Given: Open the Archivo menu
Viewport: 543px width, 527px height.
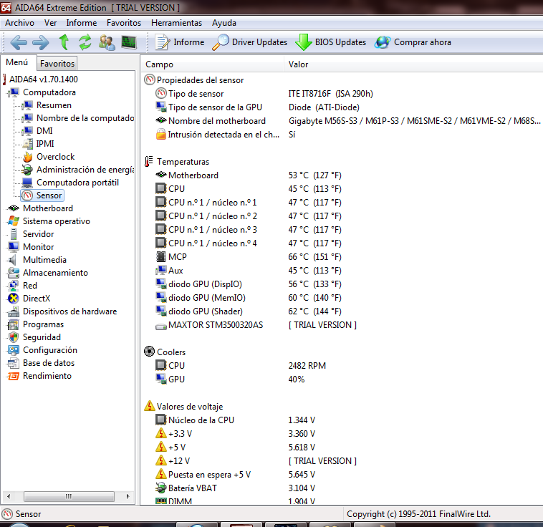Looking at the screenshot, I should (19, 23).
